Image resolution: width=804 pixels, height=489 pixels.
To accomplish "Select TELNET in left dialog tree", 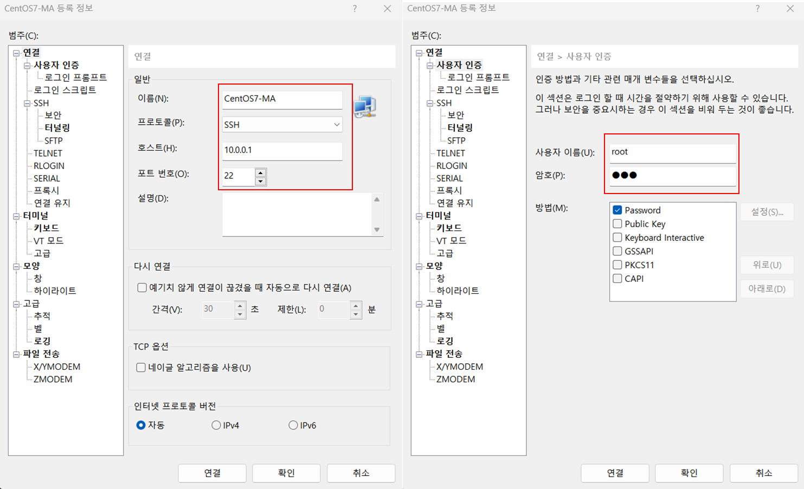I will click(48, 153).
